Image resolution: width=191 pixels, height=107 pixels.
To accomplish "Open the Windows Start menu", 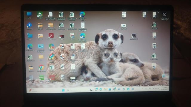I will (x=63, y=90).
